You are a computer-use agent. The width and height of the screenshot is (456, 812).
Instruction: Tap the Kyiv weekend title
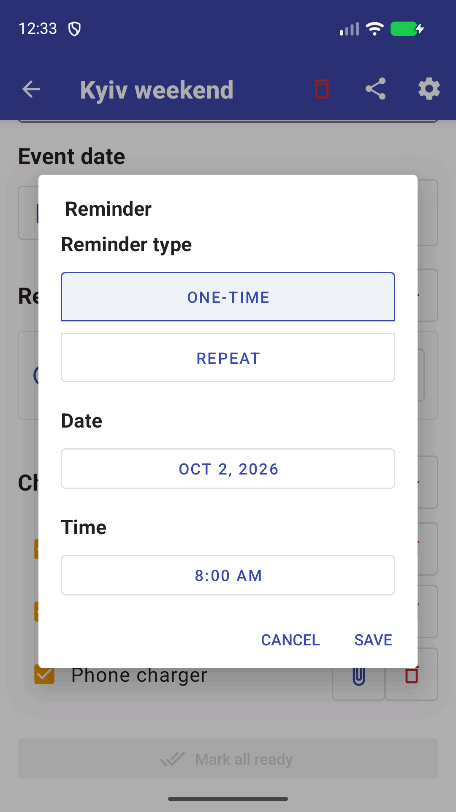click(157, 90)
